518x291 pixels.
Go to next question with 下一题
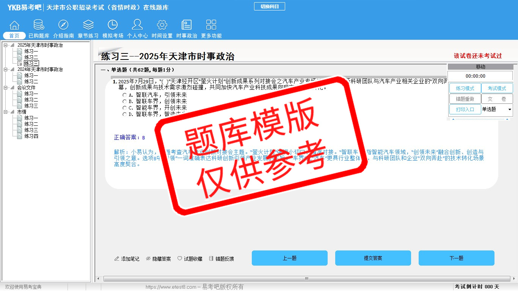(456, 258)
